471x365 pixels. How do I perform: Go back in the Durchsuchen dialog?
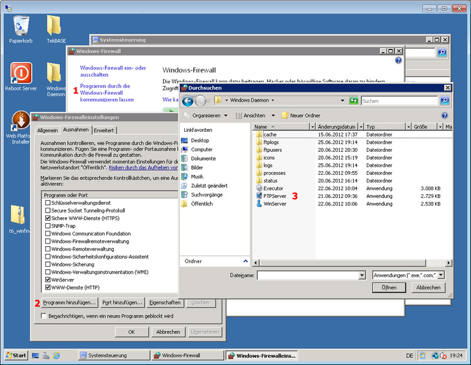(188, 101)
